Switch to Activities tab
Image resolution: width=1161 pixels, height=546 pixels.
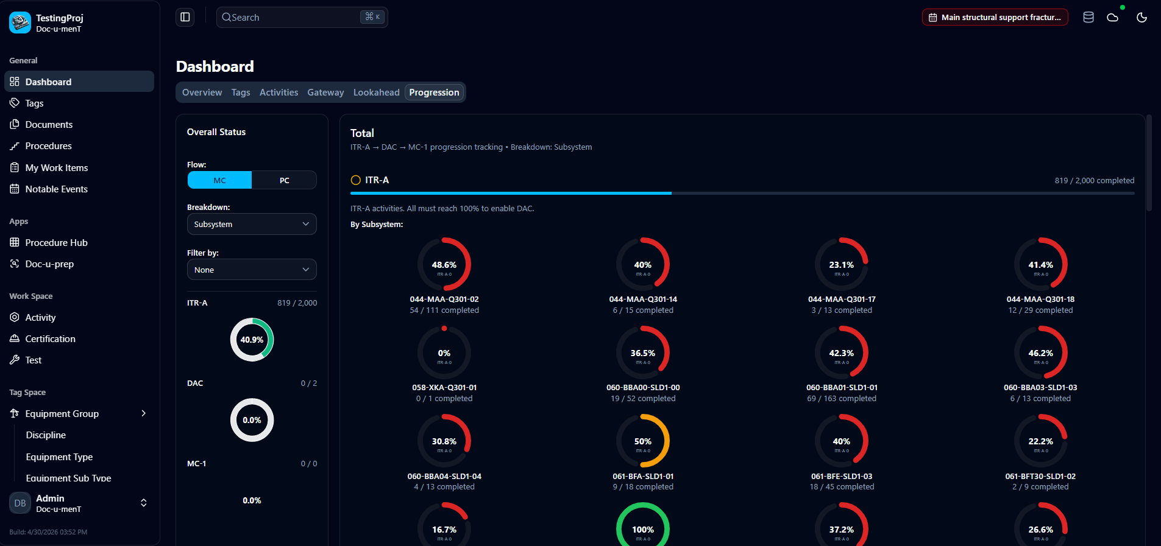click(279, 93)
